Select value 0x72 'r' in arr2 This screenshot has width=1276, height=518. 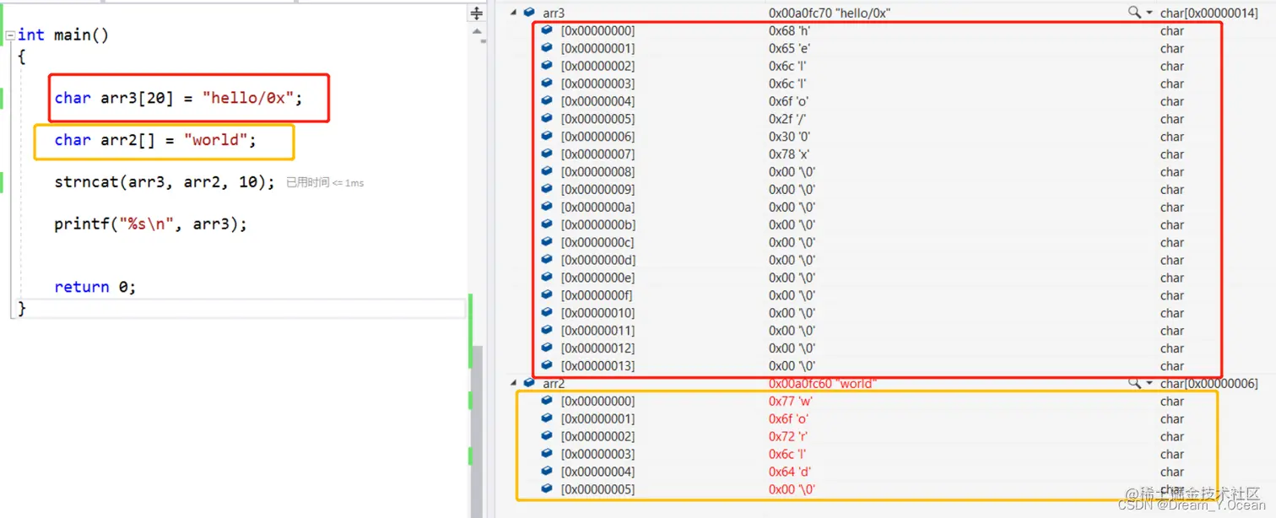click(x=788, y=436)
